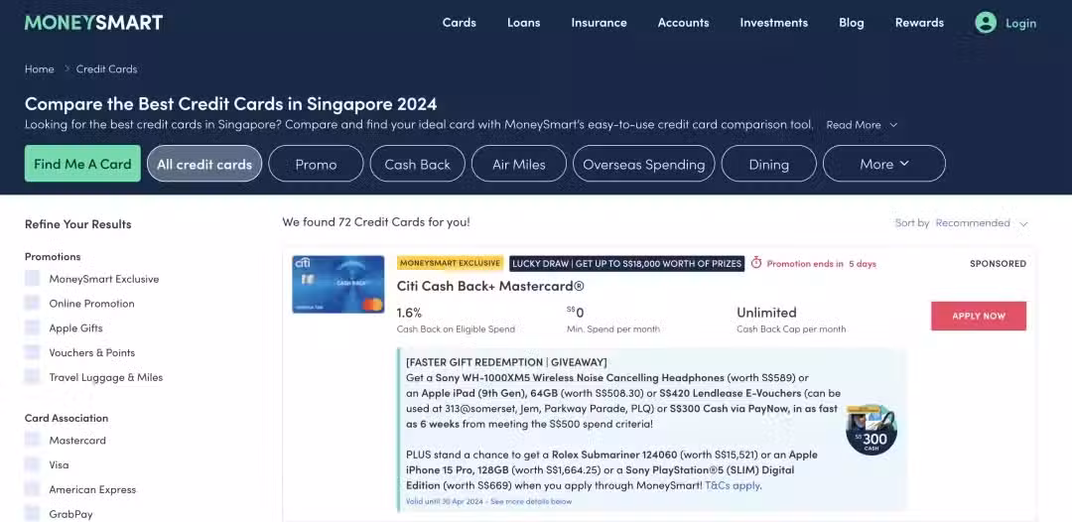
Task: Click the Login link
Action: click(x=1020, y=23)
